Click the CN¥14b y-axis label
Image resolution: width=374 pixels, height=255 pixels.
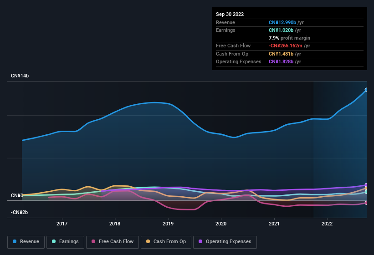[20, 76]
